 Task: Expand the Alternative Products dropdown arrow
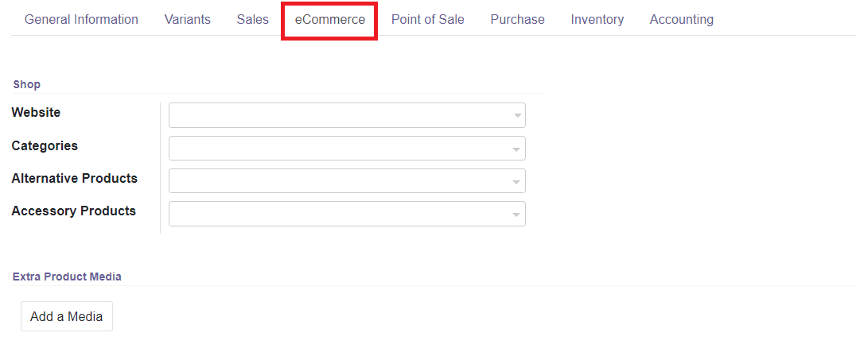pos(518,182)
